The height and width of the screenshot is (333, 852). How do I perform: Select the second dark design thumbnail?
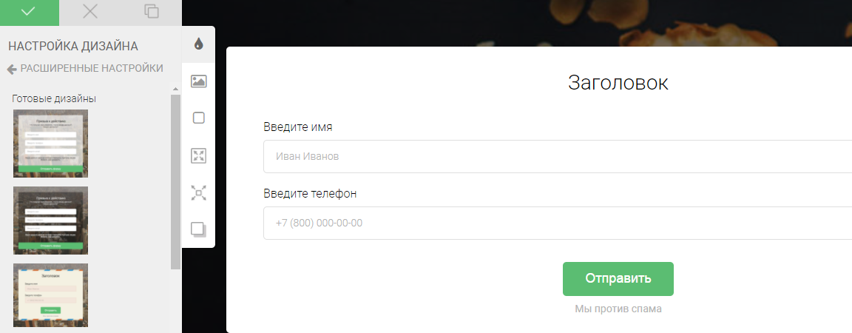50,221
